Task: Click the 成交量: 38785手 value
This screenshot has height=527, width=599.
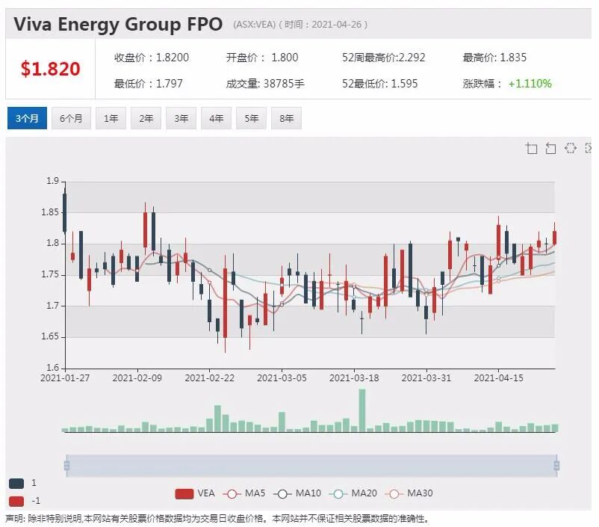Action: tap(265, 84)
